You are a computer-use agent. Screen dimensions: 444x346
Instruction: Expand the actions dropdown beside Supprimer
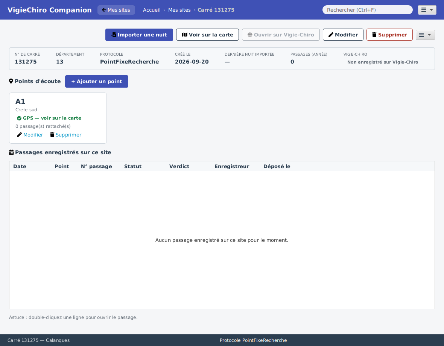click(425, 35)
